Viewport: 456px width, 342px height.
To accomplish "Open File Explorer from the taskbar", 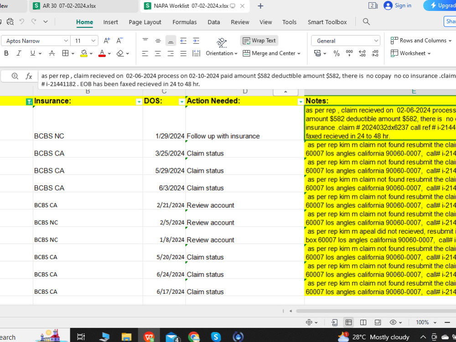I will click(126, 337).
